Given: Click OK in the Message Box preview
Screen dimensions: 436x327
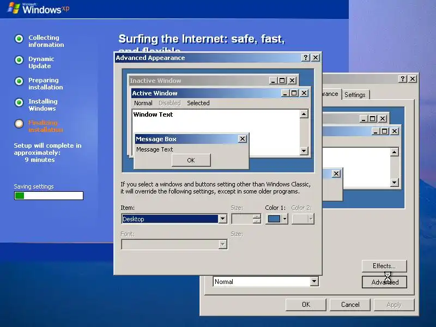Looking at the screenshot, I should [x=191, y=160].
